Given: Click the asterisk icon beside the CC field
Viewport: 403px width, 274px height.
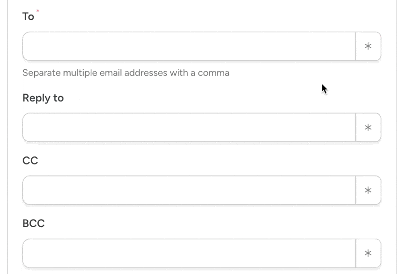Looking at the screenshot, I should (368, 190).
